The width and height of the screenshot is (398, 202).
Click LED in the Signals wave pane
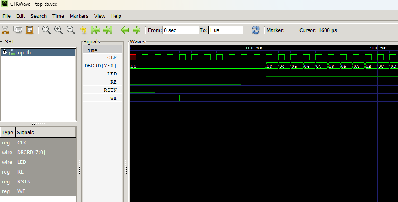pyautogui.click(x=112, y=74)
